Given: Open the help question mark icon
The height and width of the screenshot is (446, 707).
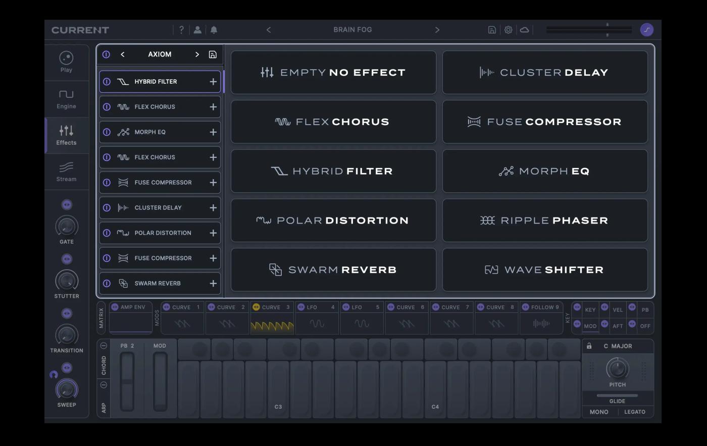Looking at the screenshot, I should point(181,30).
